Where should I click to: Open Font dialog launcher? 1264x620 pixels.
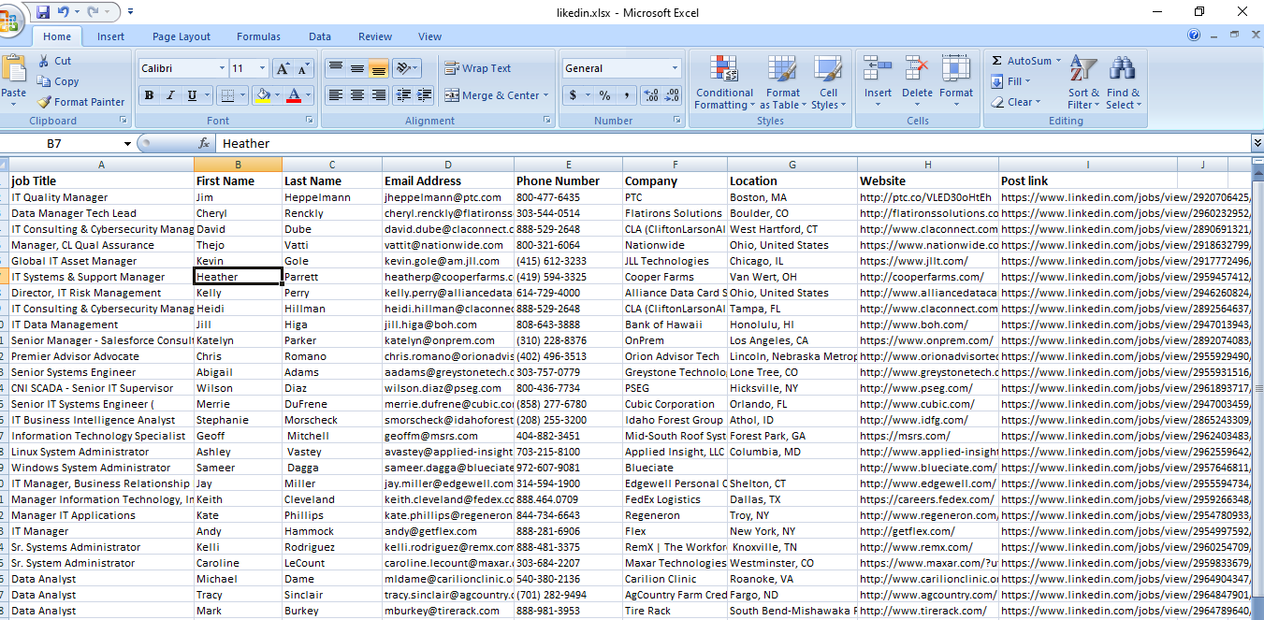(310, 121)
